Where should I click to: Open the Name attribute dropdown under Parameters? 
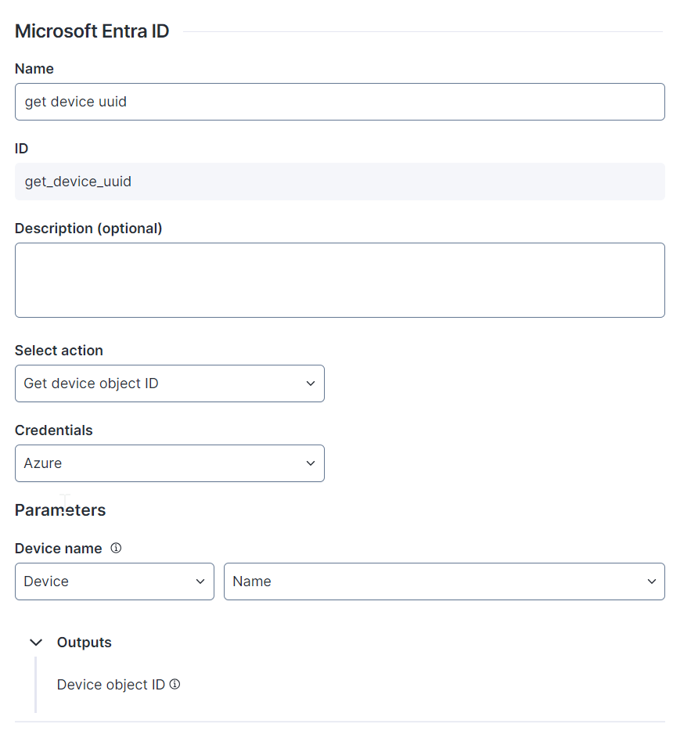(444, 581)
